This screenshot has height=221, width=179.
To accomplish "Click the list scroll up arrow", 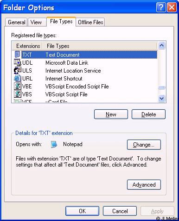I will pos(161,46).
